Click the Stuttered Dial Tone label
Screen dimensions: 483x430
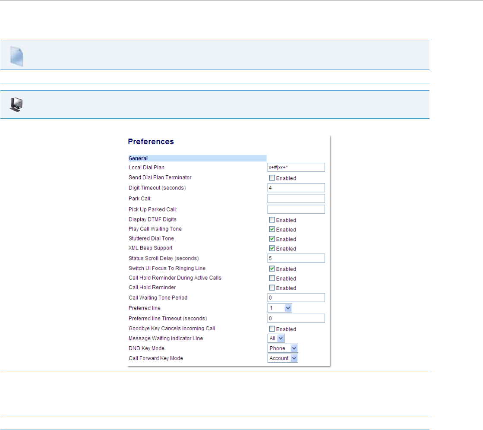(x=151, y=238)
